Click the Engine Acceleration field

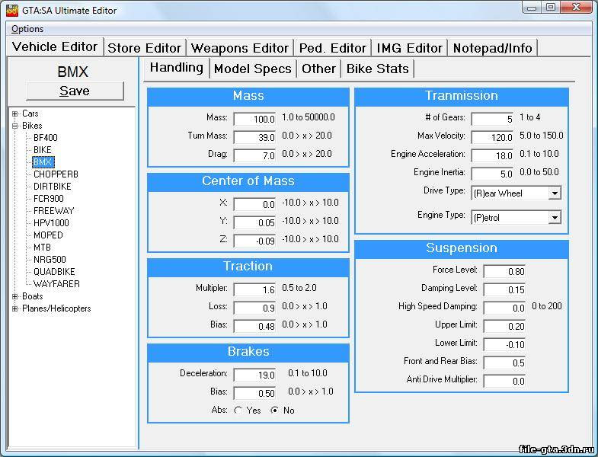[x=492, y=155]
